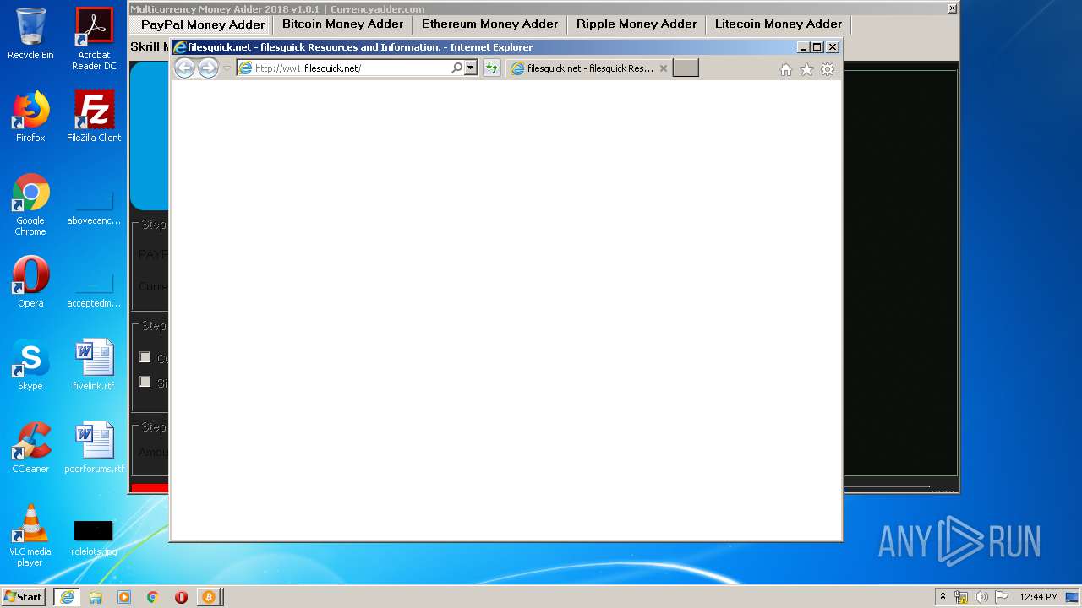This screenshot has width=1082, height=608.
Task: Refresh the filesquick.net page
Action: point(491,68)
